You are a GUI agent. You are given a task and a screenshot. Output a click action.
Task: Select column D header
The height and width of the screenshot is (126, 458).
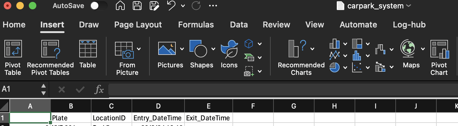click(x=158, y=106)
